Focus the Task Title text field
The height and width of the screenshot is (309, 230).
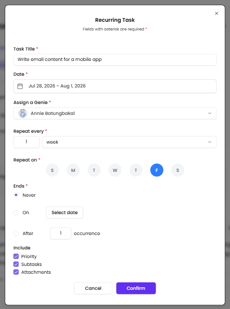(x=115, y=60)
